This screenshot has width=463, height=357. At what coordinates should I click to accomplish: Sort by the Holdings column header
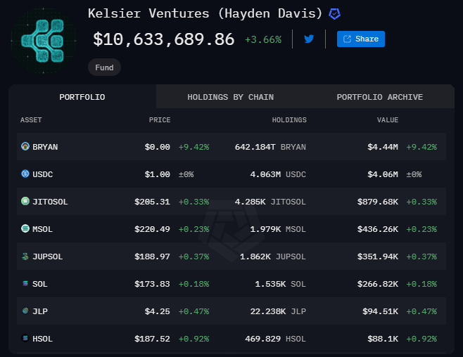pos(289,120)
